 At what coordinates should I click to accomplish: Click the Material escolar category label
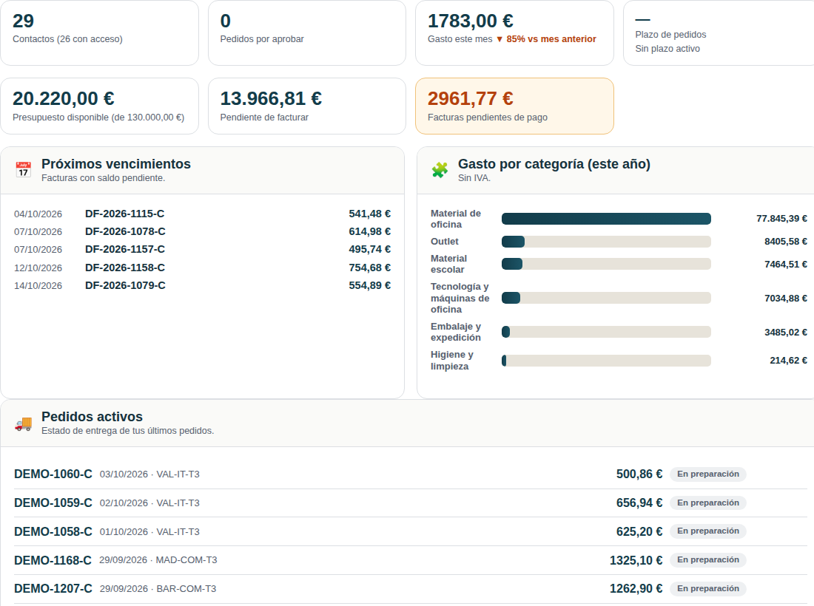tap(448, 264)
